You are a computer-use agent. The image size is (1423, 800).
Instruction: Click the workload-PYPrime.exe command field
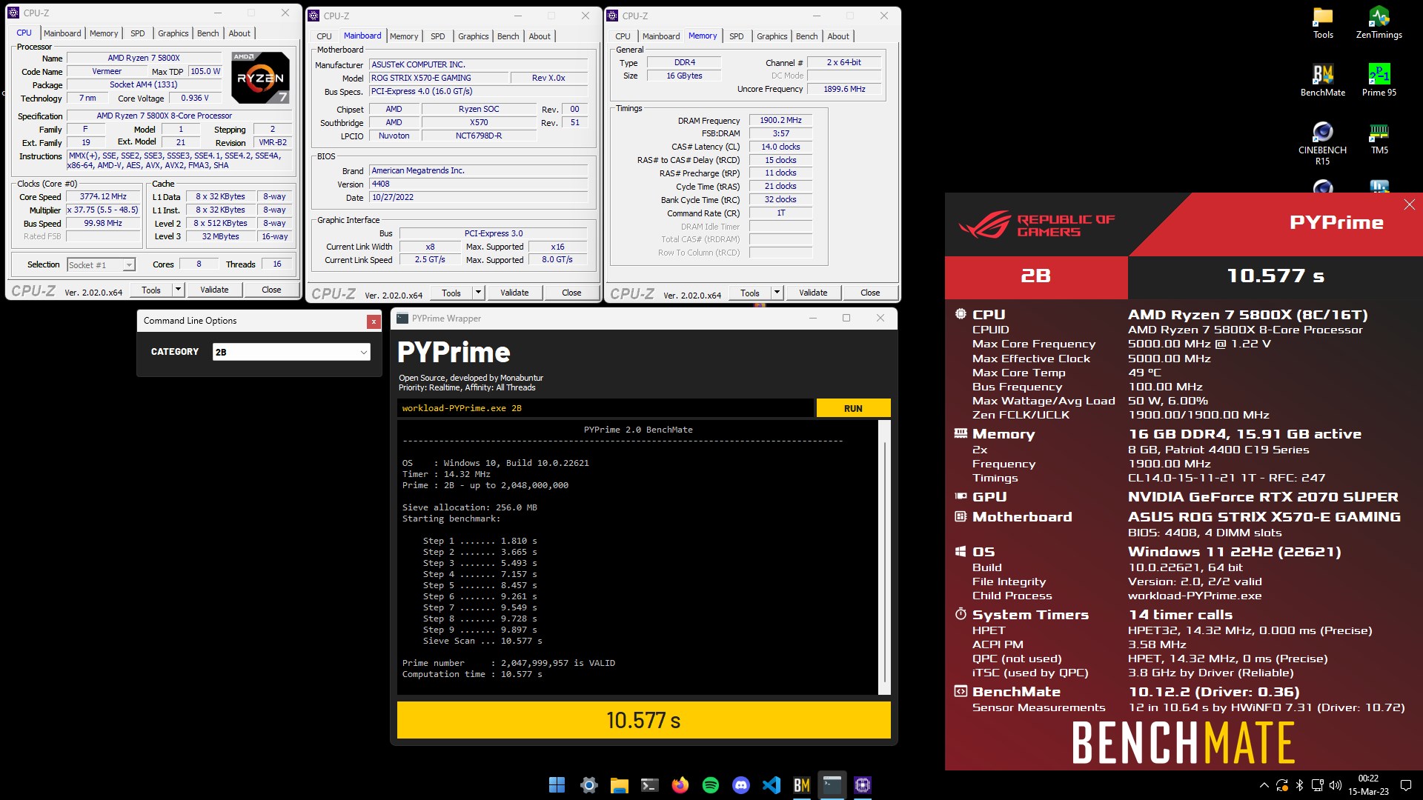(x=606, y=408)
